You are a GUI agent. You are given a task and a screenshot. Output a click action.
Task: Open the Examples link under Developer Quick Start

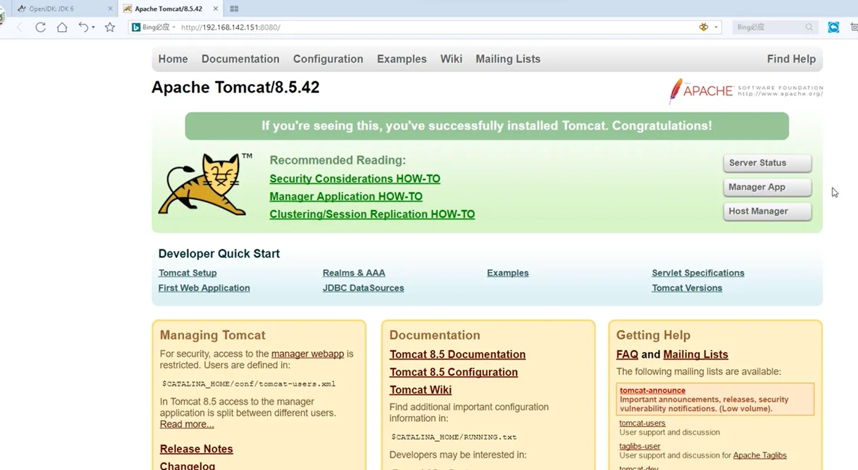(x=508, y=273)
